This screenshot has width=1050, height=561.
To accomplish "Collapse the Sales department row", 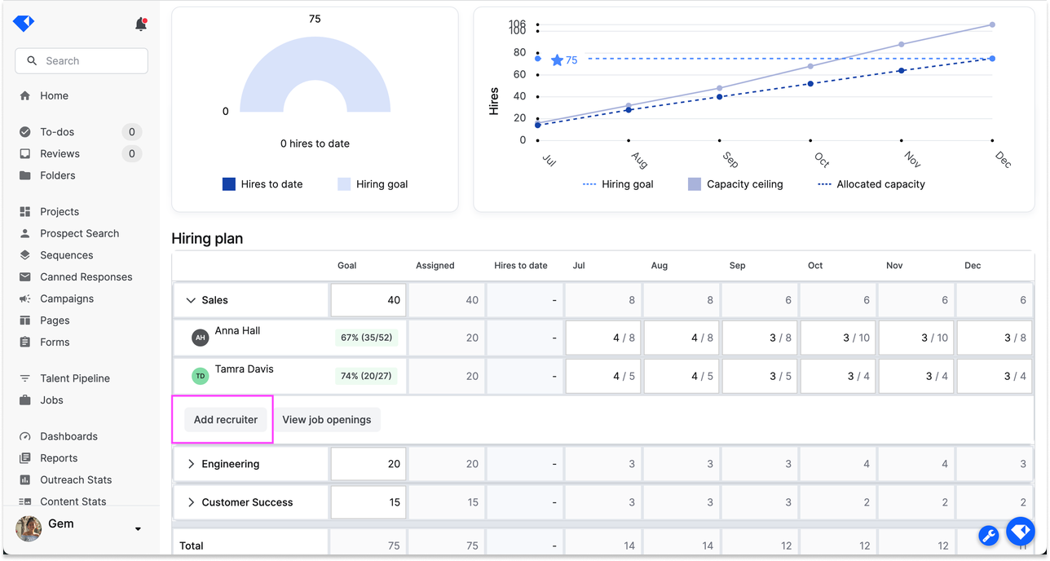I will 191,300.
